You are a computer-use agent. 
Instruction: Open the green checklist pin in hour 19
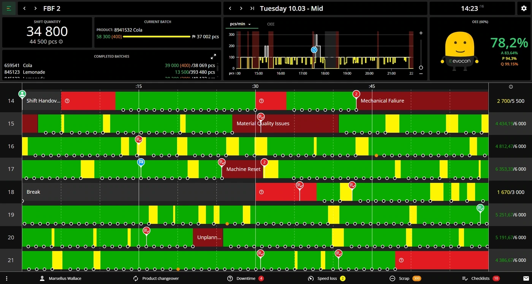click(480, 208)
